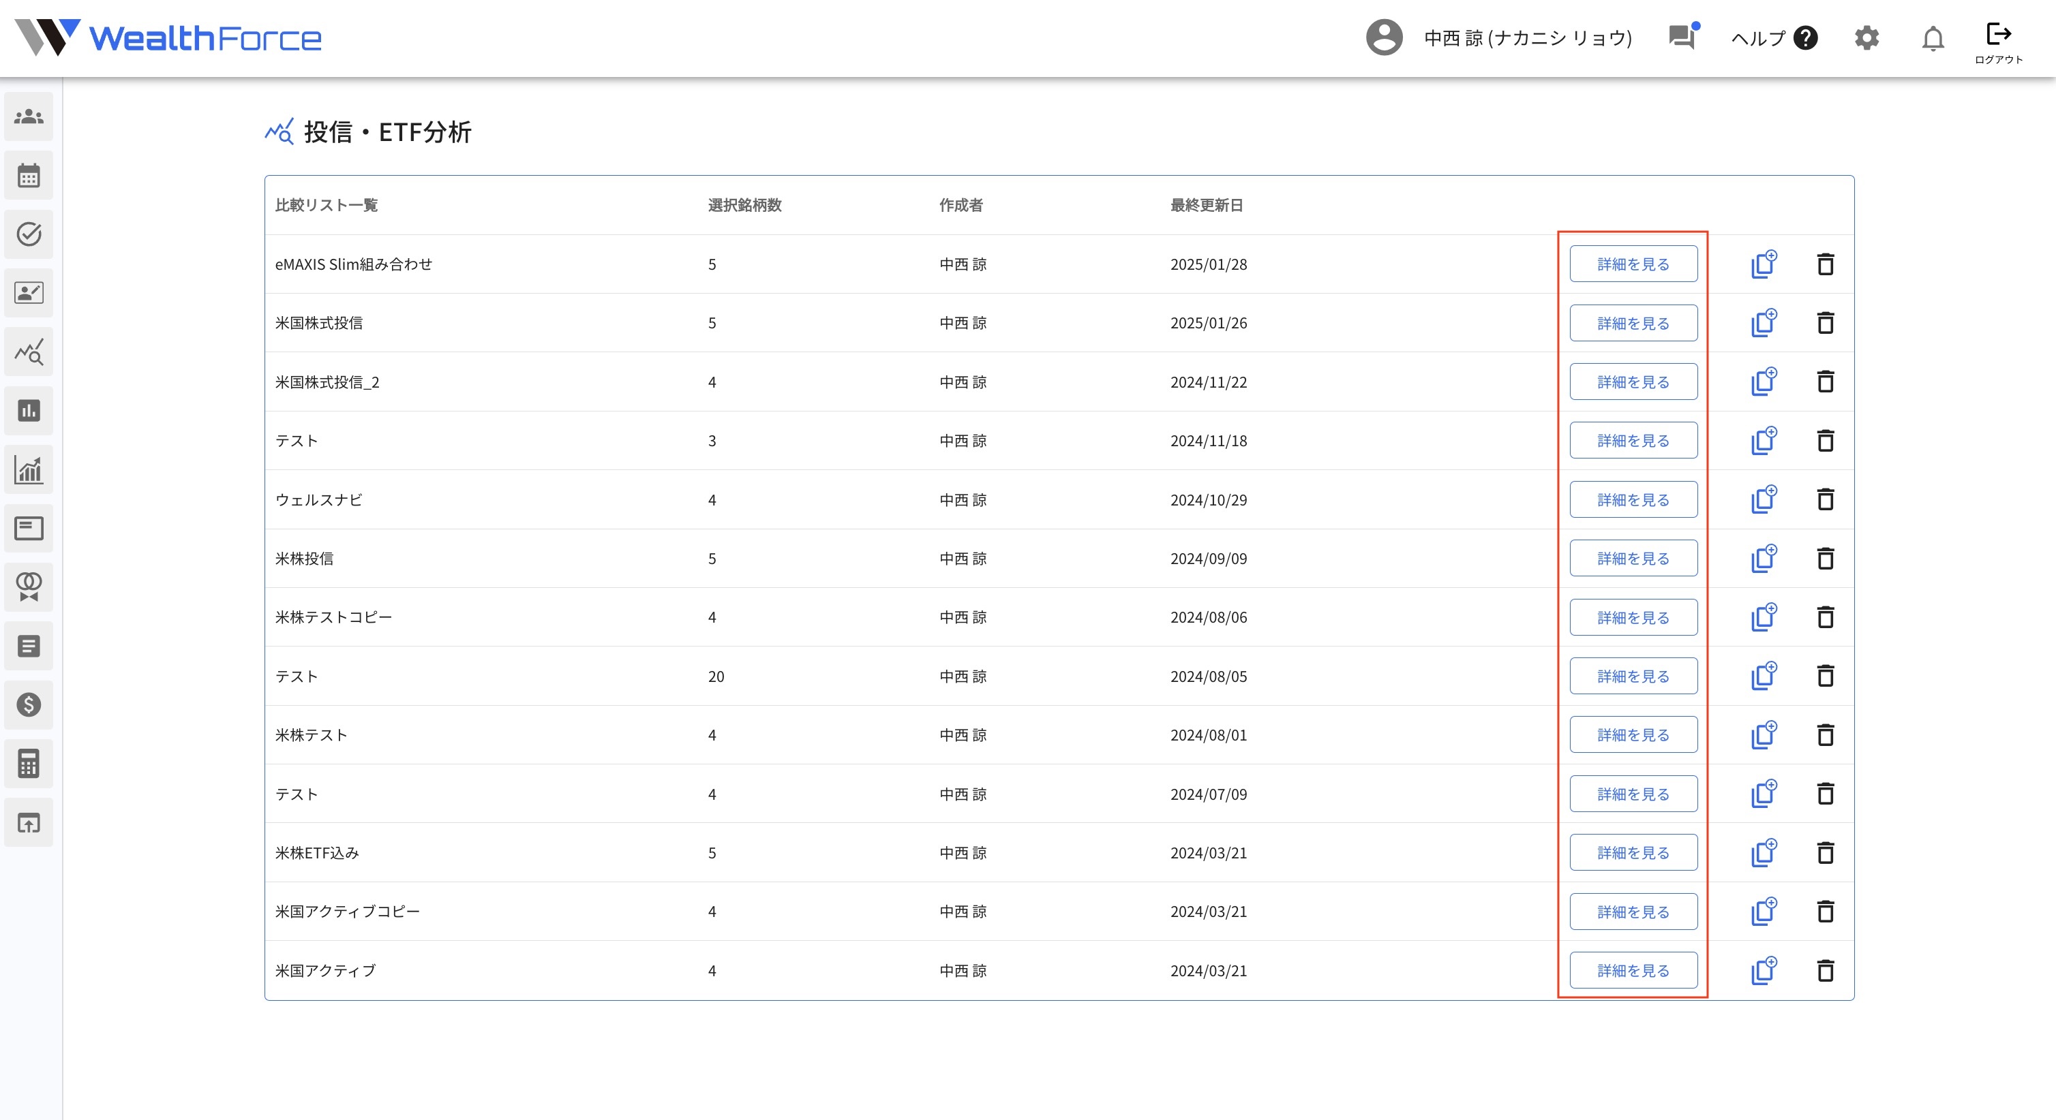
Task: Open the settings gear
Action: pyautogui.click(x=1866, y=38)
